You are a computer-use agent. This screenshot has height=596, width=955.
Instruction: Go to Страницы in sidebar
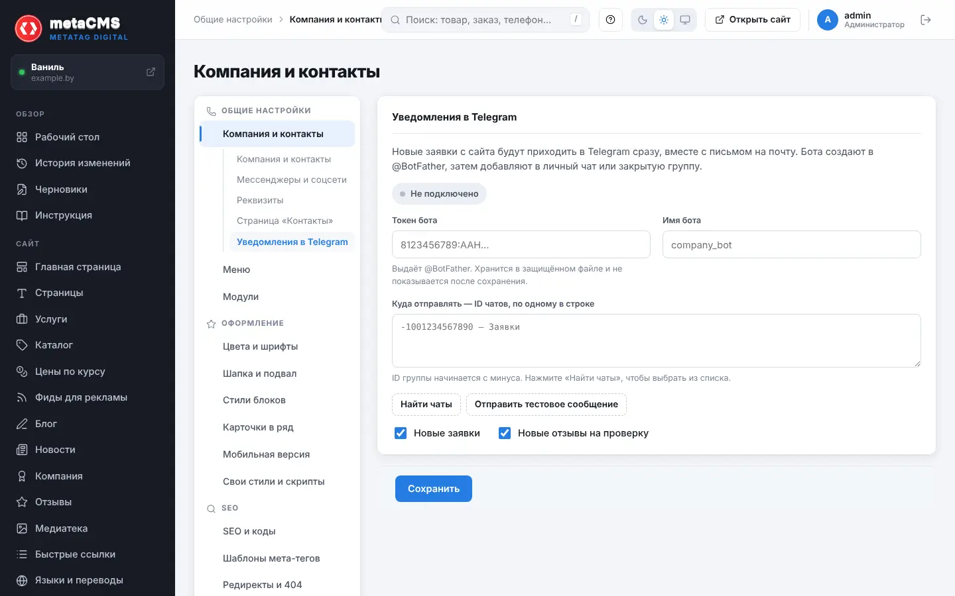pyautogui.click(x=88, y=293)
